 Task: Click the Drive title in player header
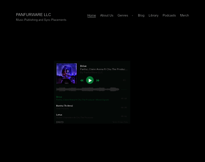coord(83,66)
